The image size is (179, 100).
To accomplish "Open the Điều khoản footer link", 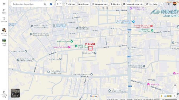I will pos(129,99).
